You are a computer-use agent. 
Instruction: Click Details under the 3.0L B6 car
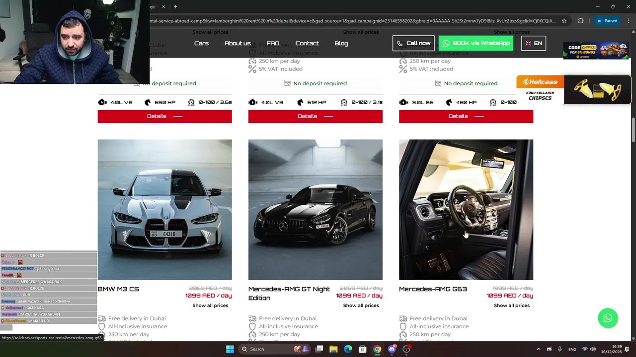pos(466,116)
